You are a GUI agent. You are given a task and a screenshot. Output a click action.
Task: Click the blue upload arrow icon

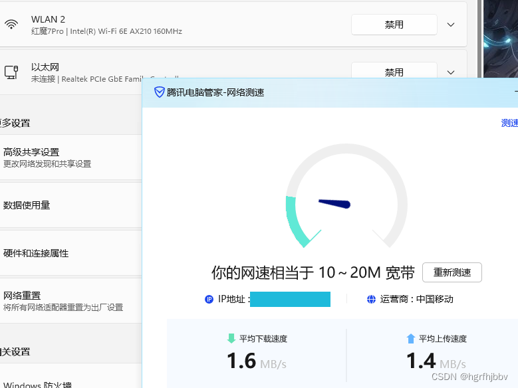click(x=411, y=338)
